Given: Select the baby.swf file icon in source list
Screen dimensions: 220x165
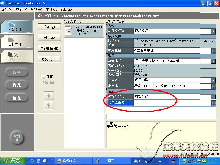Looking at the screenshot, I should 68,31.
